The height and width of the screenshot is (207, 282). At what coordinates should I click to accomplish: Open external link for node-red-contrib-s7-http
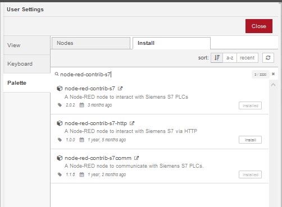point(132,123)
